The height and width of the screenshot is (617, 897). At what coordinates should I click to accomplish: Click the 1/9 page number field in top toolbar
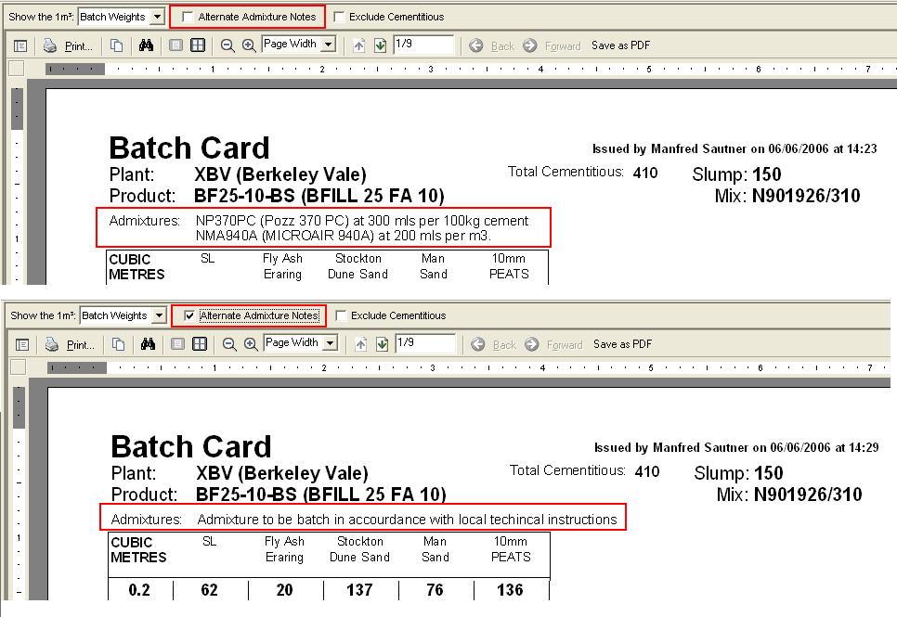click(422, 45)
